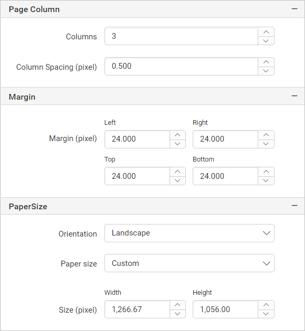
Task: Click the Top label above margin field
Action: coord(110,159)
